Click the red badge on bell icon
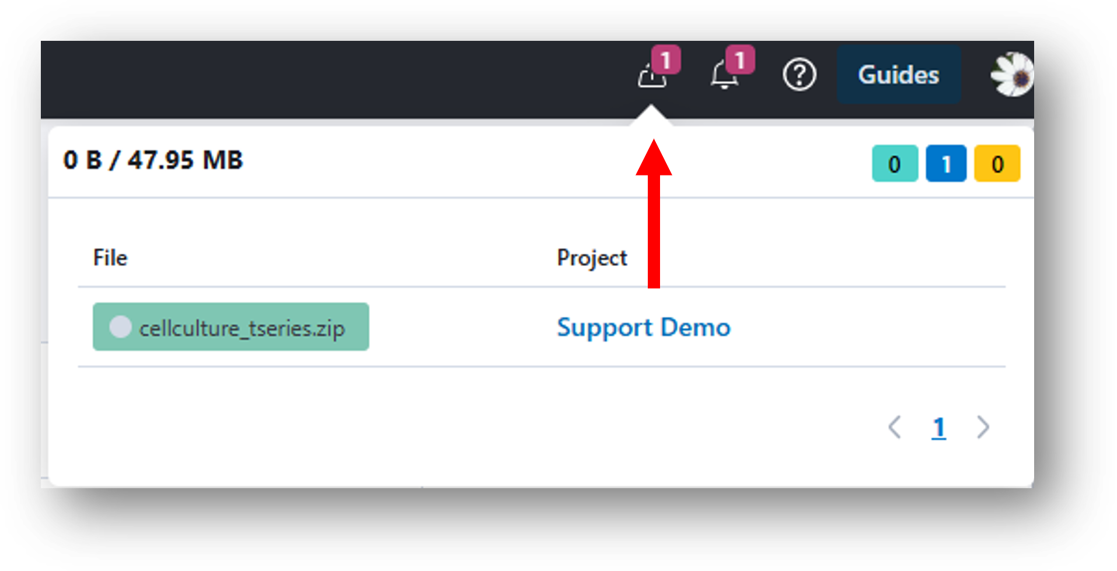This screenshot has width=1117, height=571. point(740,59)
